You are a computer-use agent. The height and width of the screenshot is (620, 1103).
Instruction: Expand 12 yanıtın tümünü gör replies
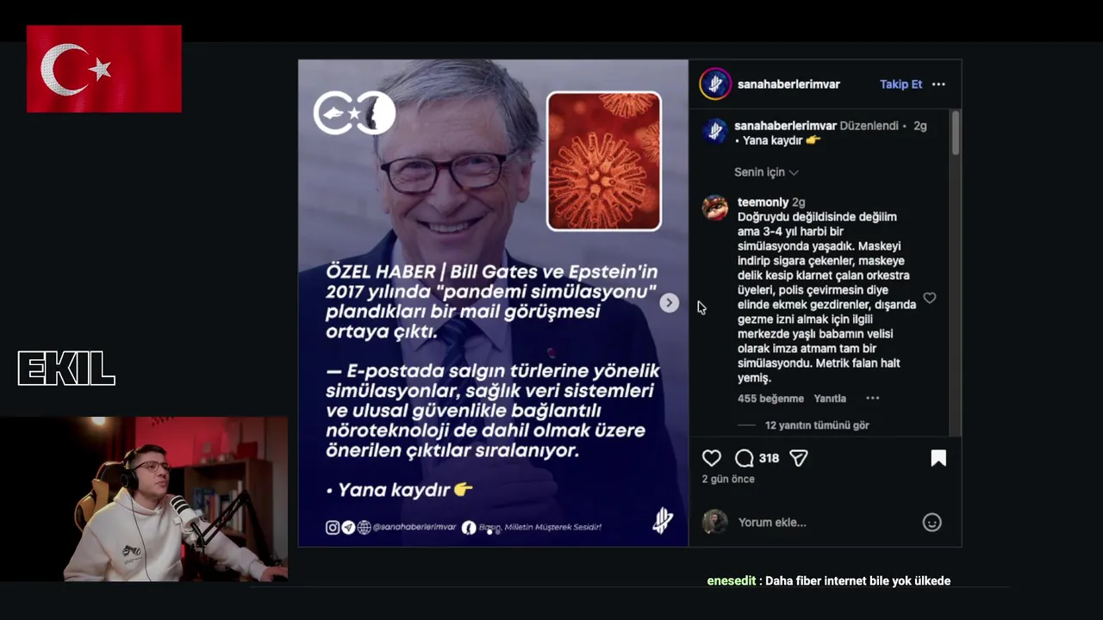coord(817,425)
